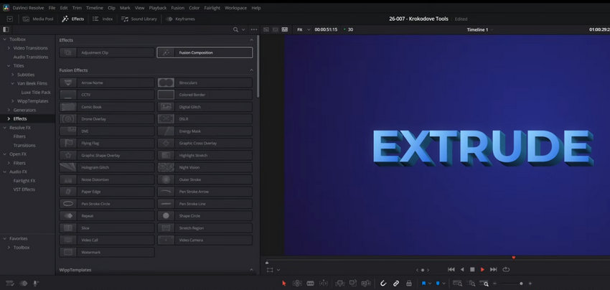Click the effects list vertical scrollbar
The width and height of the screenshot is (610, 290).
(258, 66)
